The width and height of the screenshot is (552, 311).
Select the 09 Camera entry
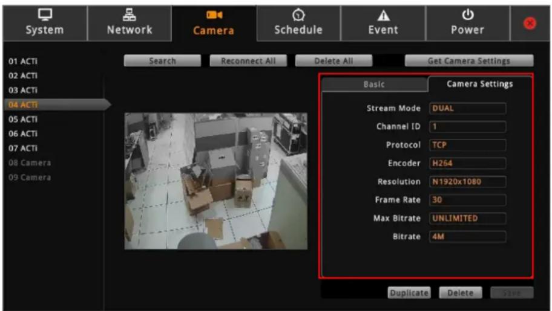30,178
